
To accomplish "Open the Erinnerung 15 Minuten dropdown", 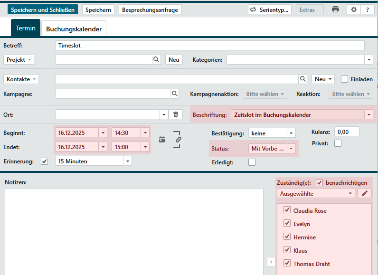I will coord(127,161).
